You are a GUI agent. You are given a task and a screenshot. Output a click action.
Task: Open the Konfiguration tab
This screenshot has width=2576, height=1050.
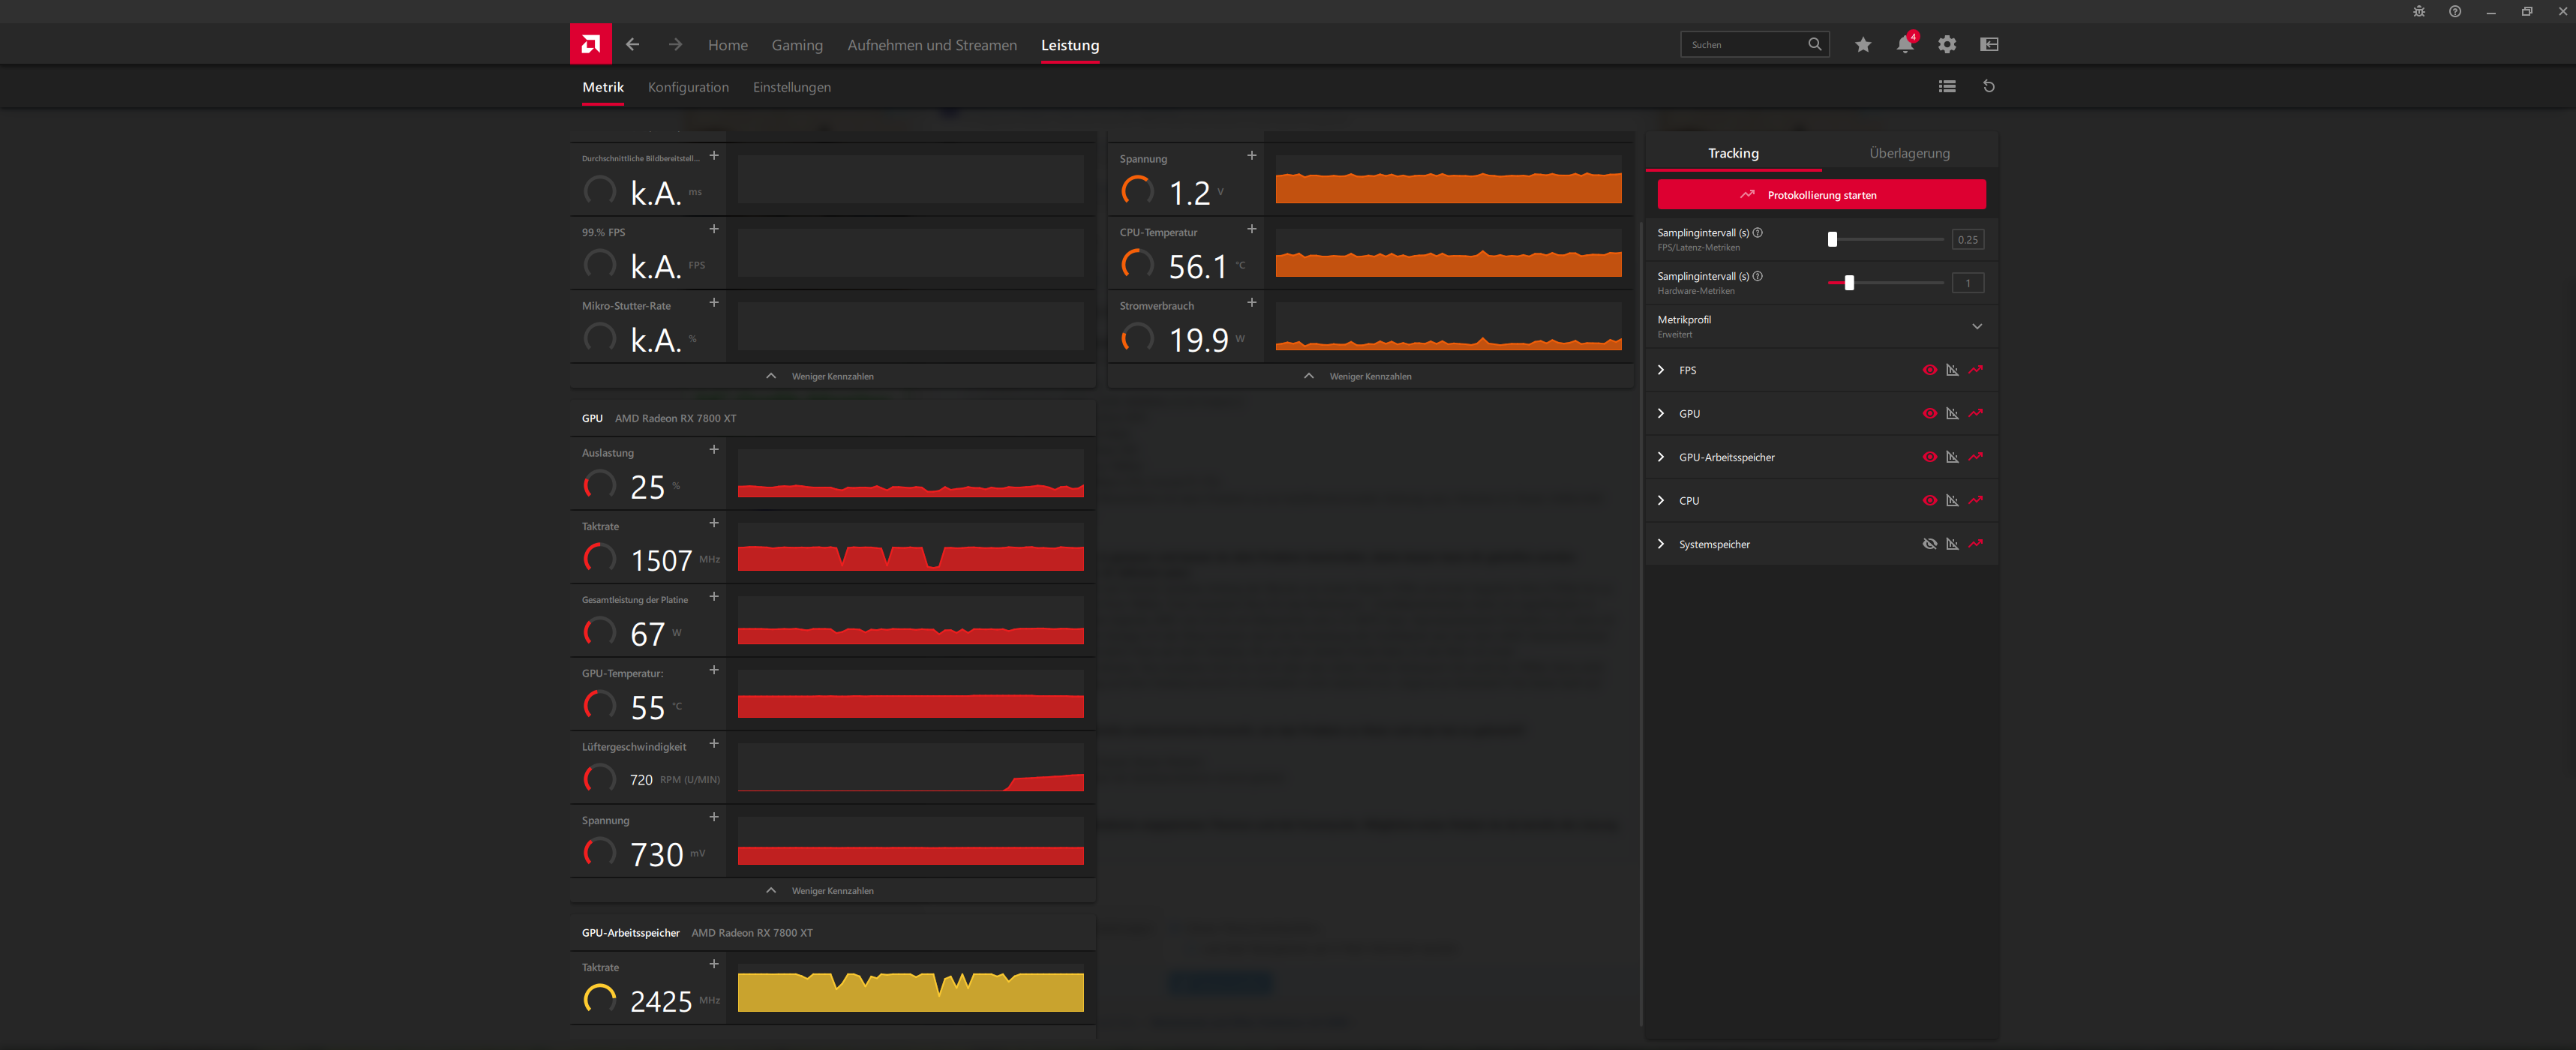coord(688,87)
